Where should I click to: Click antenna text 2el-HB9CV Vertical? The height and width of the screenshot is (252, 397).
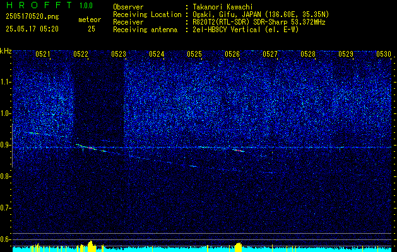tap(227, 30)
